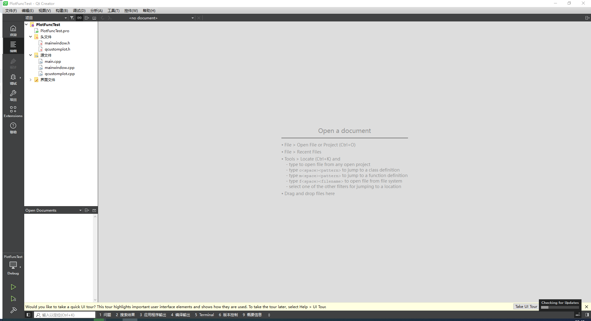The height and width of the screenshot is (321, 591).
Task: Open the 构建(B) menu
Action: (x=62, y=10)
